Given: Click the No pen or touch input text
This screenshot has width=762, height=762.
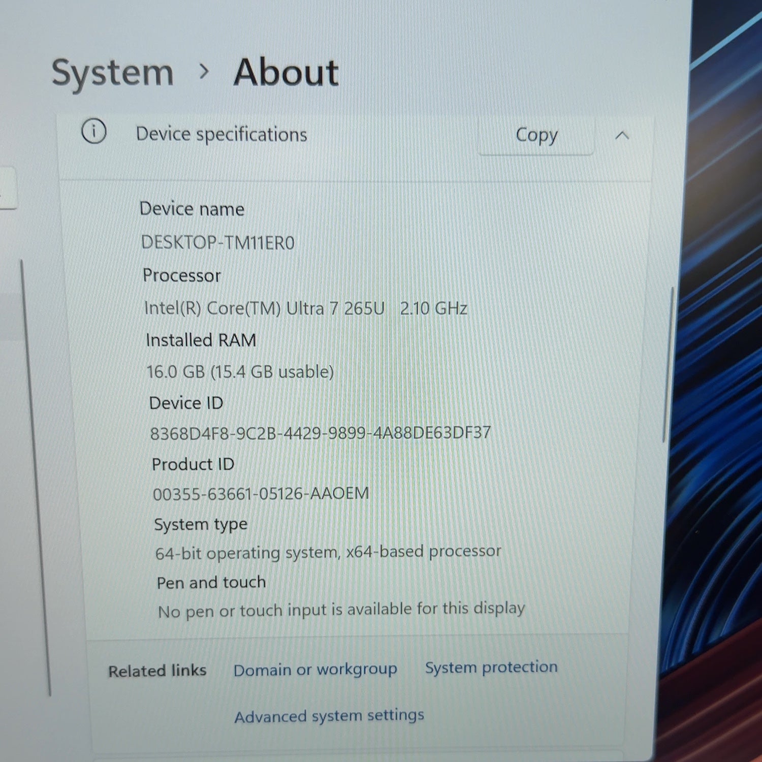Looking at the screenshot, I should tap(341, 610).
